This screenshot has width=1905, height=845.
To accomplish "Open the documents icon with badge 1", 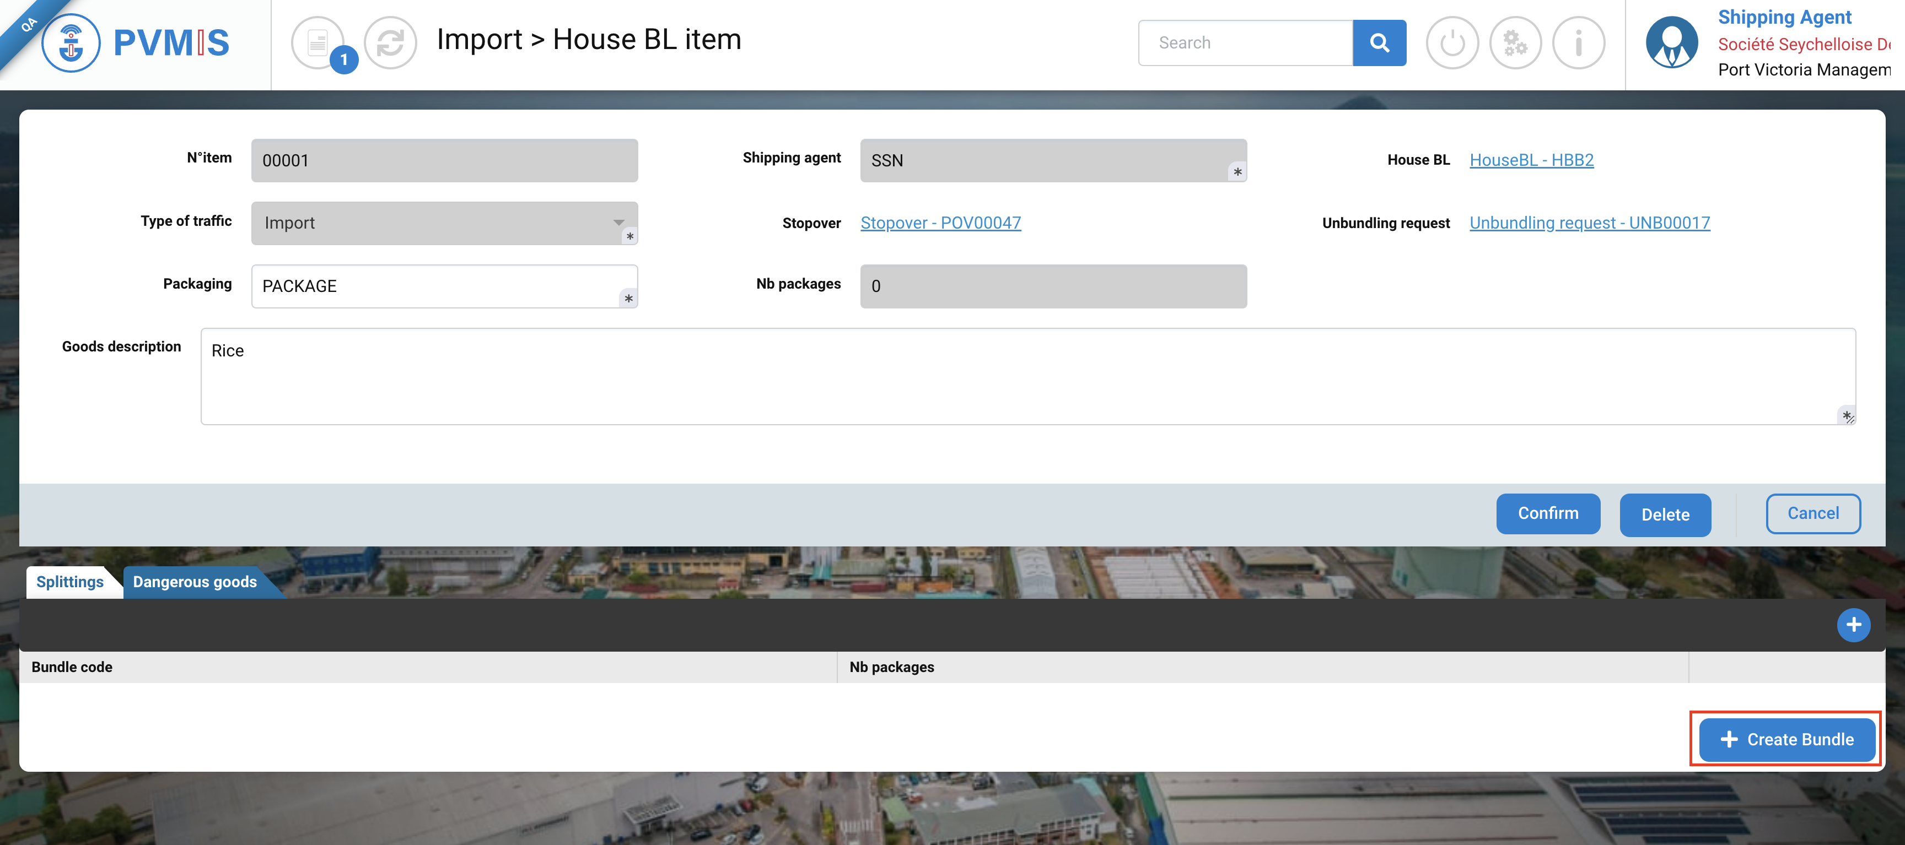I will (318, 43).
